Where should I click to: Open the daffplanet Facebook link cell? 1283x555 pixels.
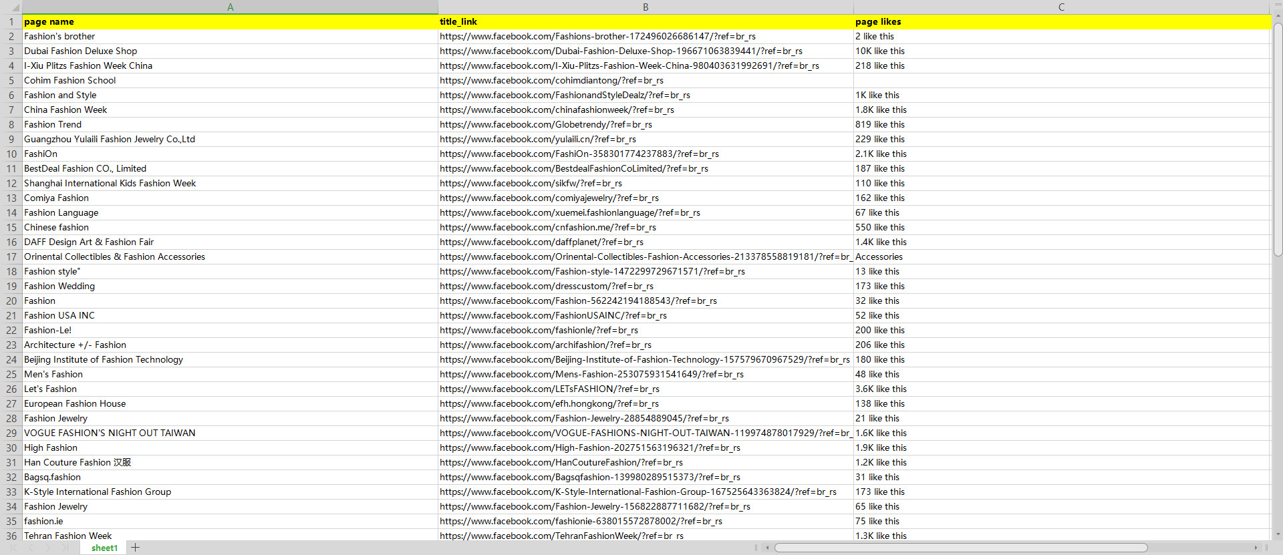[x=646, y=242]
